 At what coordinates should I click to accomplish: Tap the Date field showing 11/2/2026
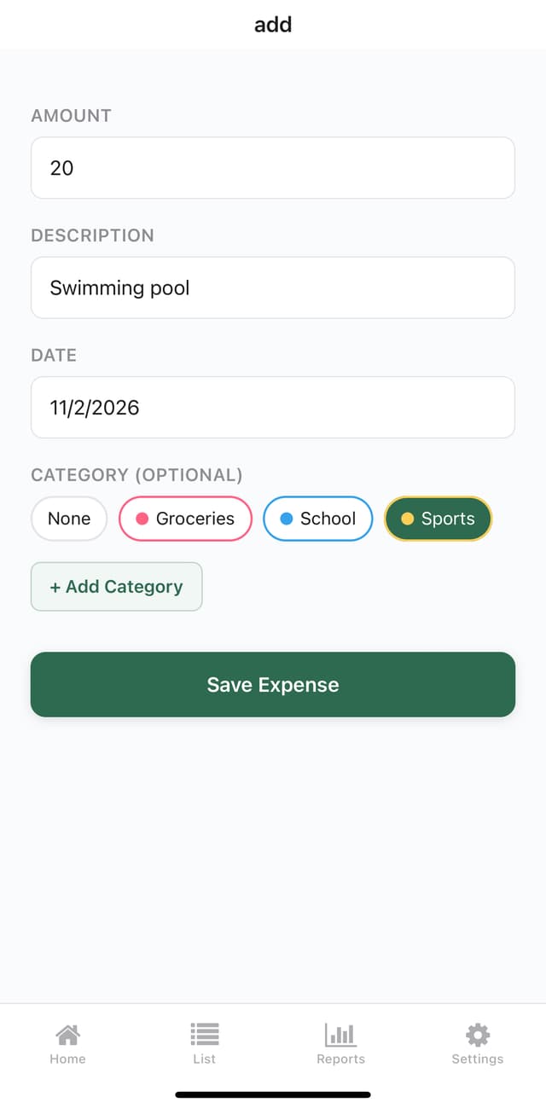click(273, 407)
